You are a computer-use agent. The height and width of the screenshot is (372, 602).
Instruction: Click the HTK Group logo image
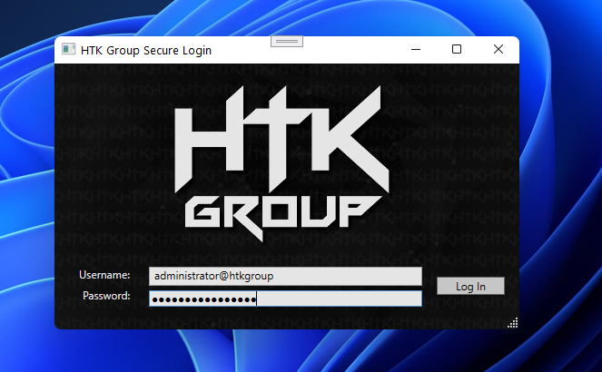[281, 163]
